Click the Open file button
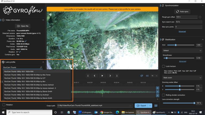Screen dimensions: 205x115 23,26
